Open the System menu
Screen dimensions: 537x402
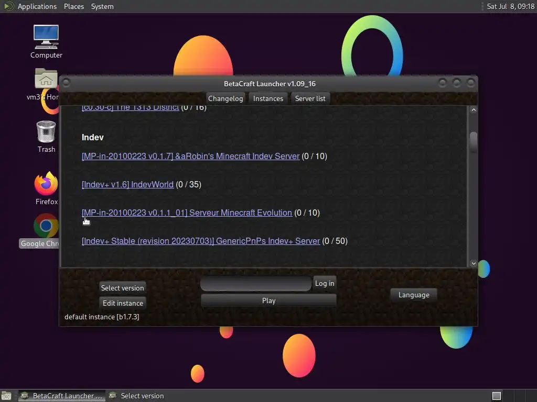tap(102, 6)
